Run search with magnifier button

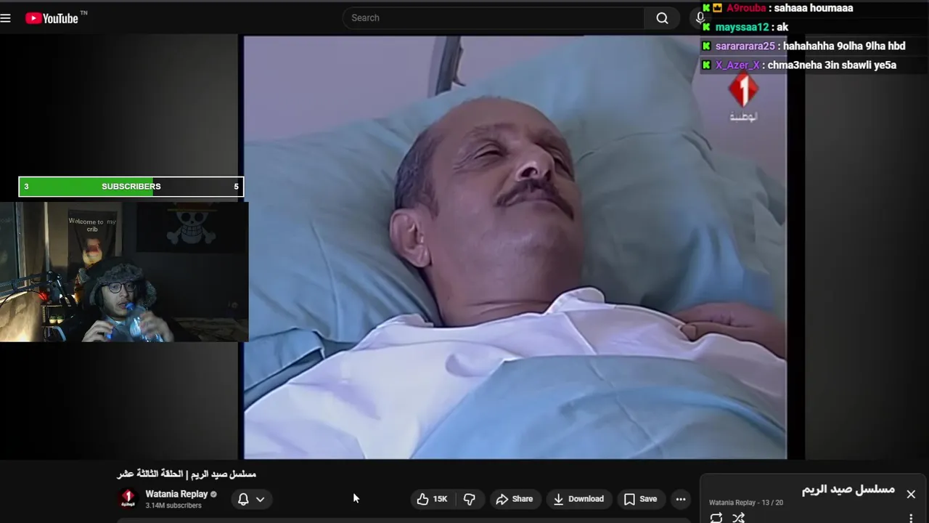tap(662, 18)
